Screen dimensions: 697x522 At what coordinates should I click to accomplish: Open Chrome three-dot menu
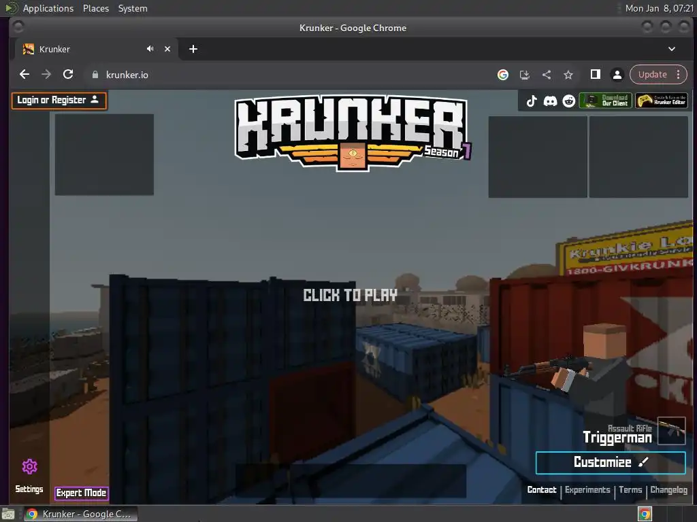coord(679,75)
